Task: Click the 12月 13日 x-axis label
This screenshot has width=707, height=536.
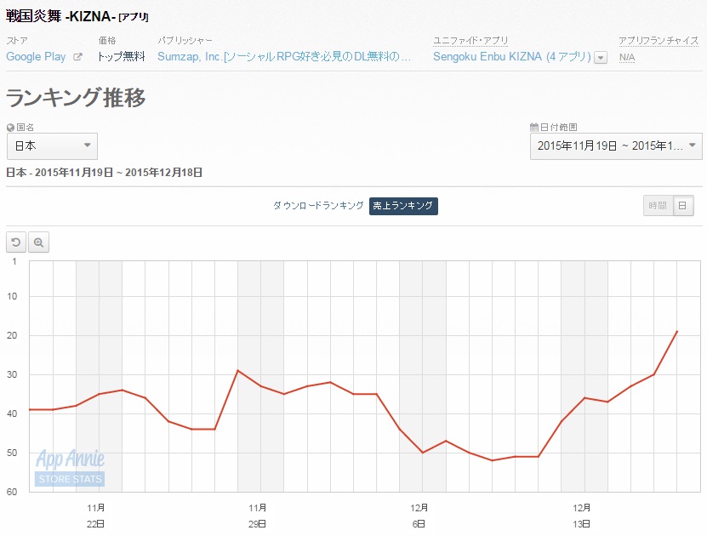Action: pyautogui.click(x=582, y=516)
